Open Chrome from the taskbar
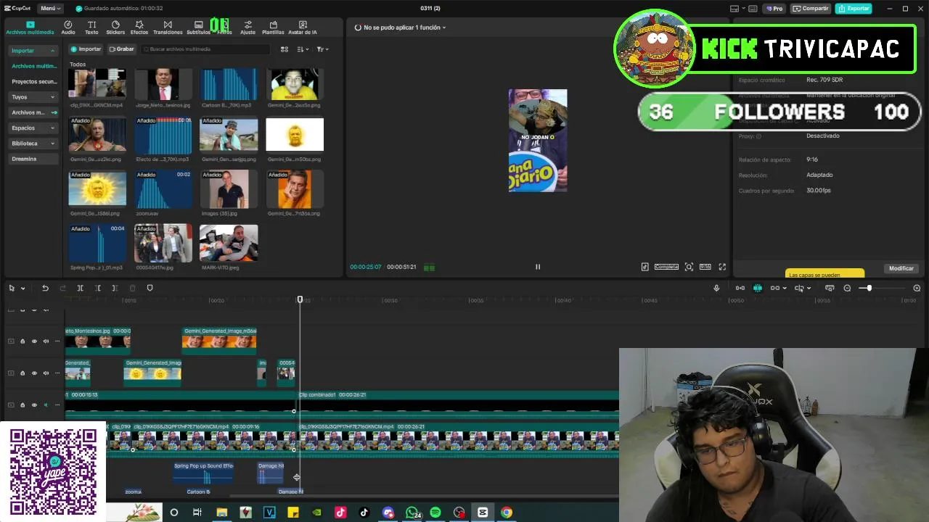Screen dimensions: 929x522 click(507, 513)
